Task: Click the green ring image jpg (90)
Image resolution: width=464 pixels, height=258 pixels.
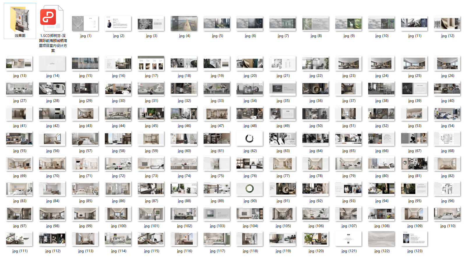Action: tap(250, 189)
